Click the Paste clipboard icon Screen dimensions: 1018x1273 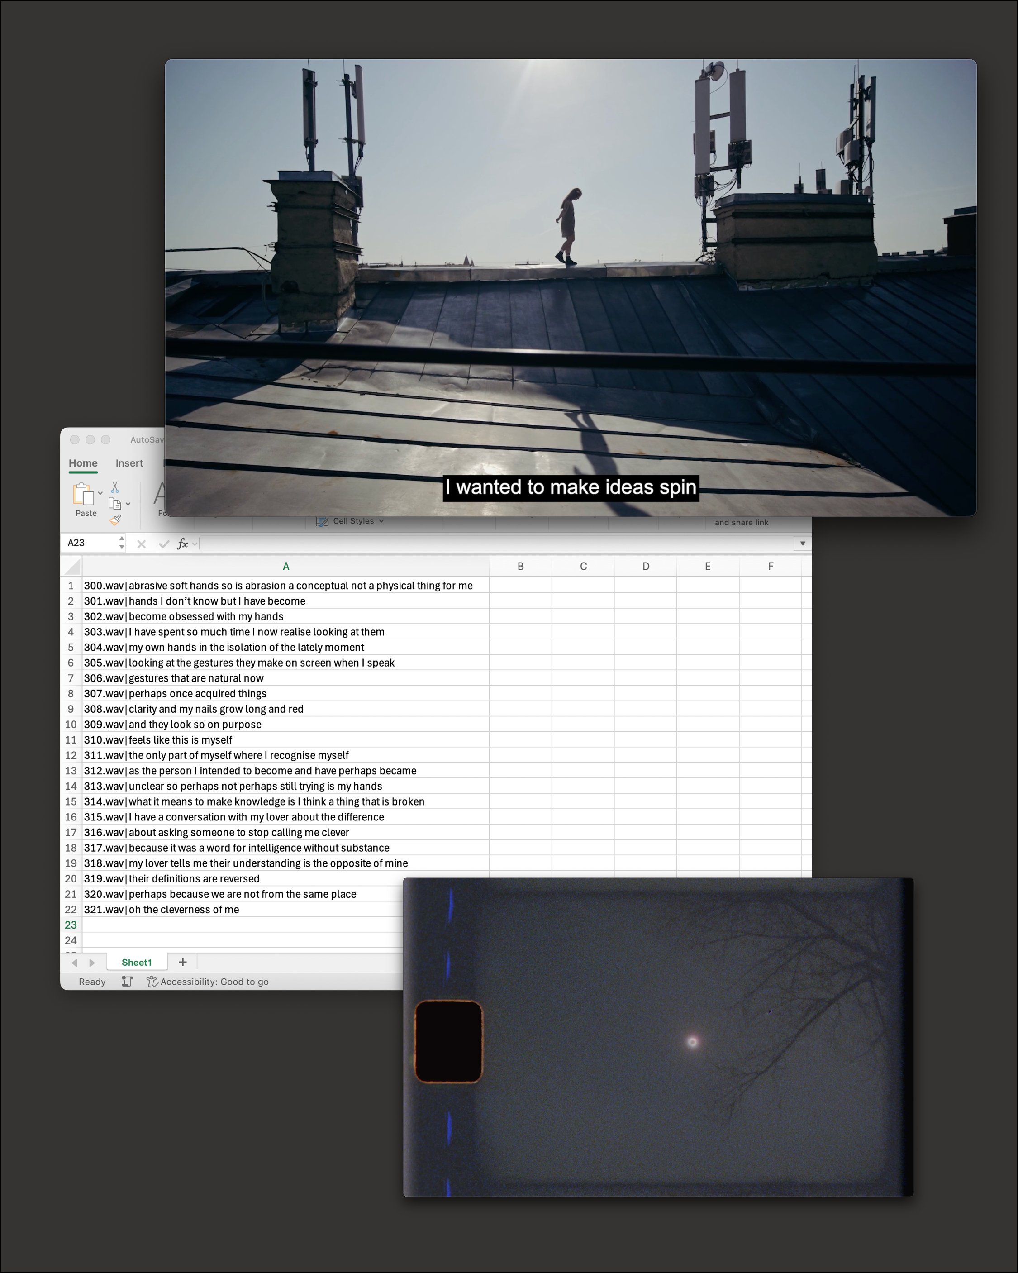coord(83,494)
